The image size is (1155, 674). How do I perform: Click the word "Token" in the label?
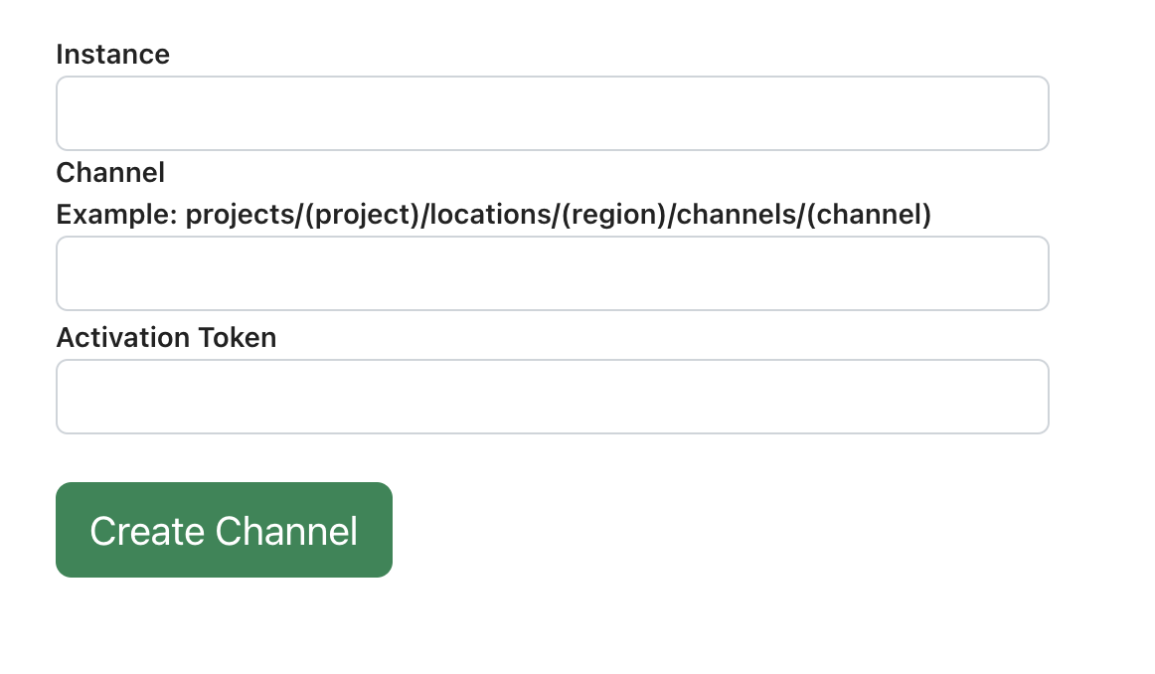point(236,338)
